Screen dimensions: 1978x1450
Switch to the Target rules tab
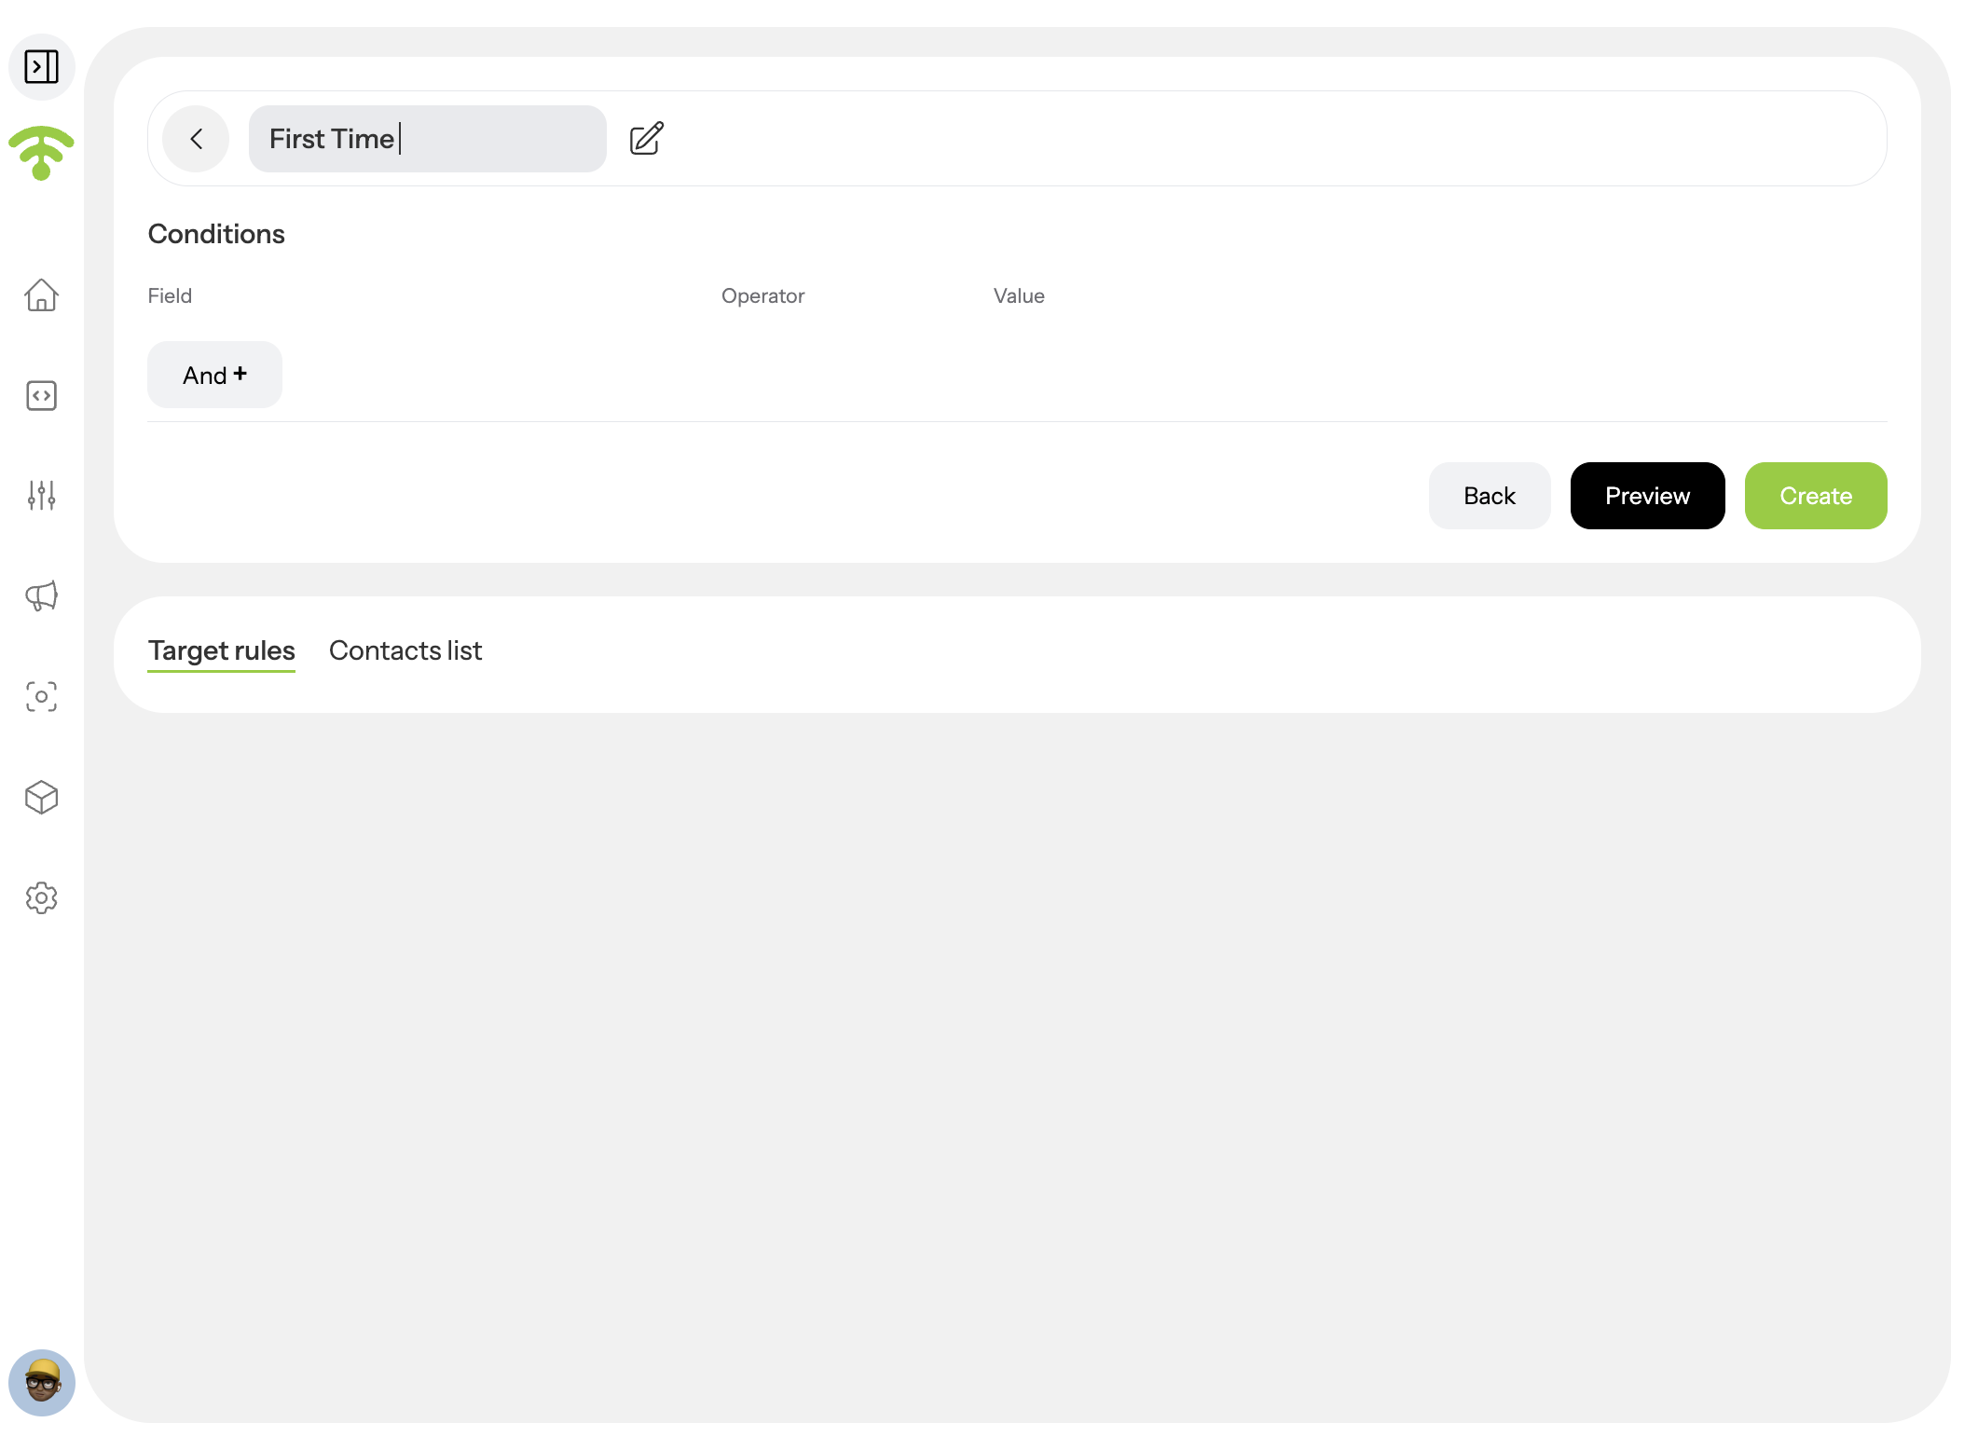click(221, 650)
